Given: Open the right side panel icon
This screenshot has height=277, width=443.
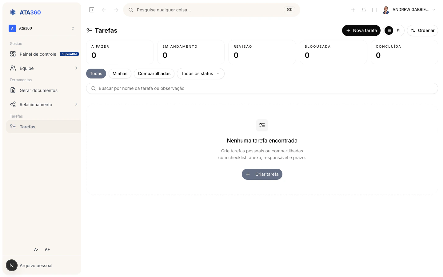Looking at the screenshot, I should (374, 10).
